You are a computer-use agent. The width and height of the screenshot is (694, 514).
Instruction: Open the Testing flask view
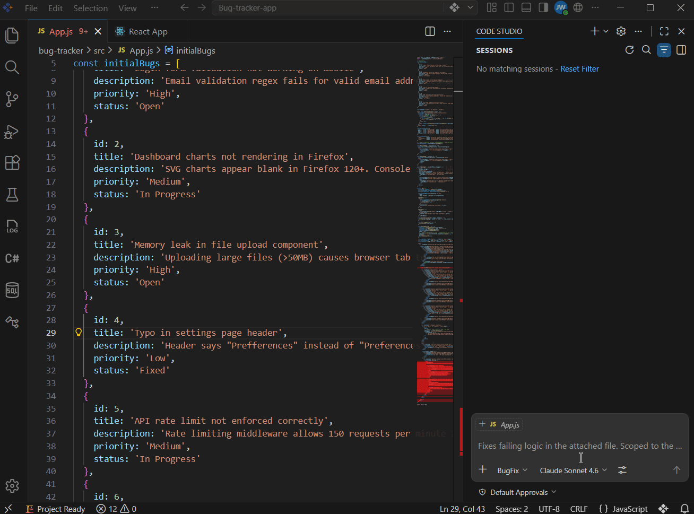[x=12, y=195]
